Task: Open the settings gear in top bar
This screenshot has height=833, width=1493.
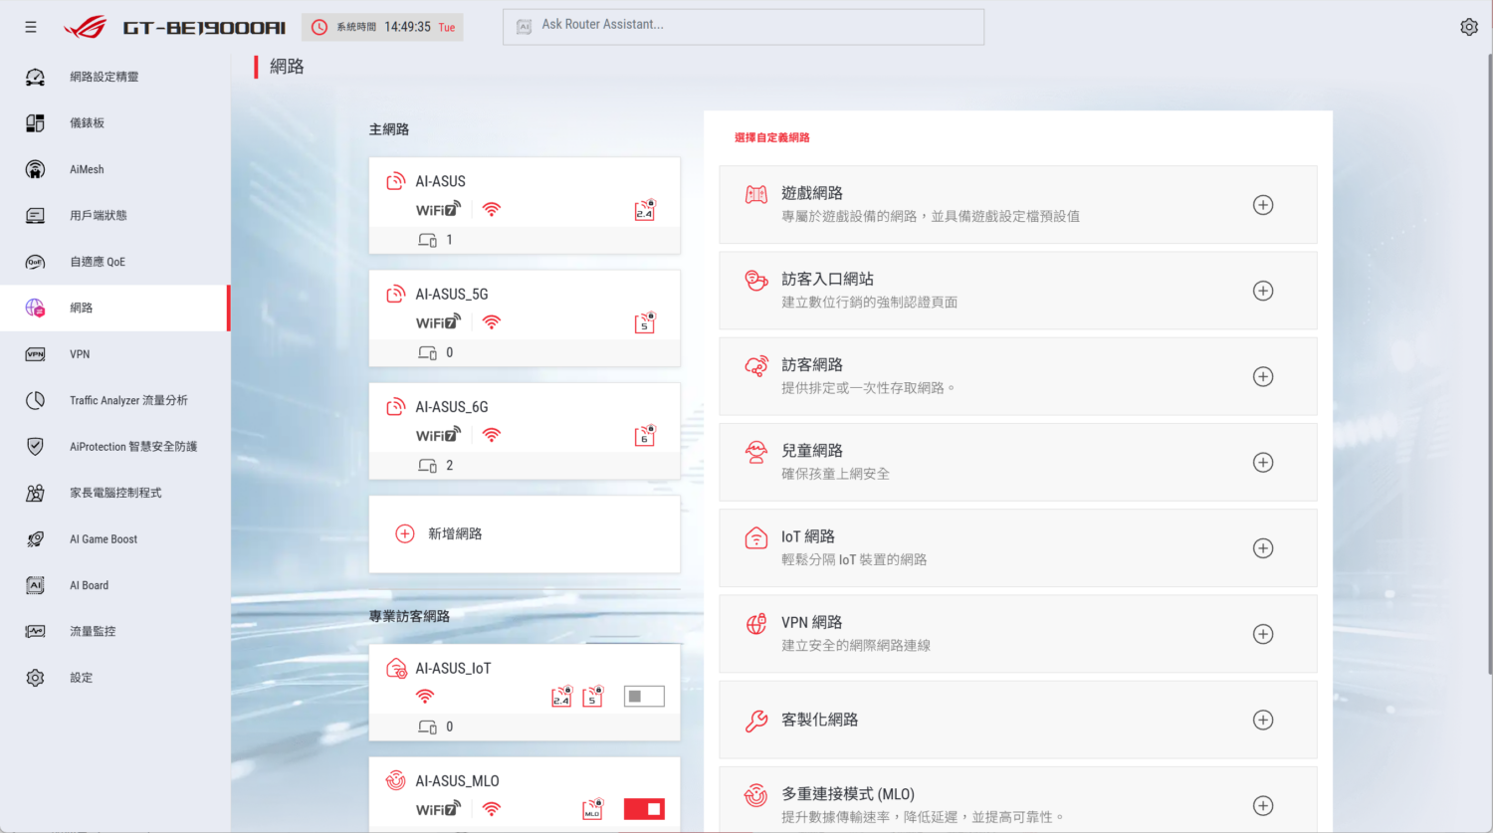Action: point(1469,27)
